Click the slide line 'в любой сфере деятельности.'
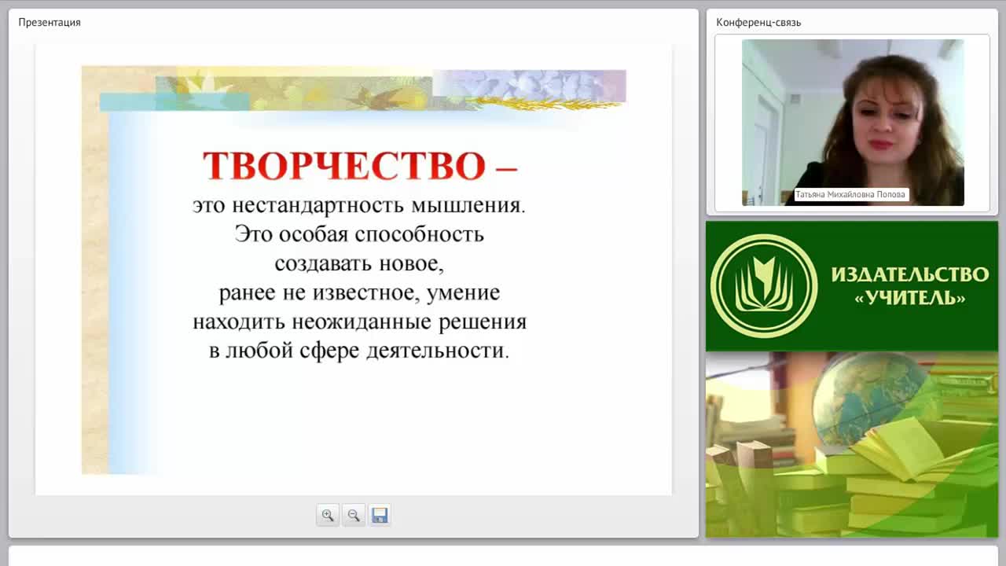This screenshot has width=1006, height=566. click(359, 351)
